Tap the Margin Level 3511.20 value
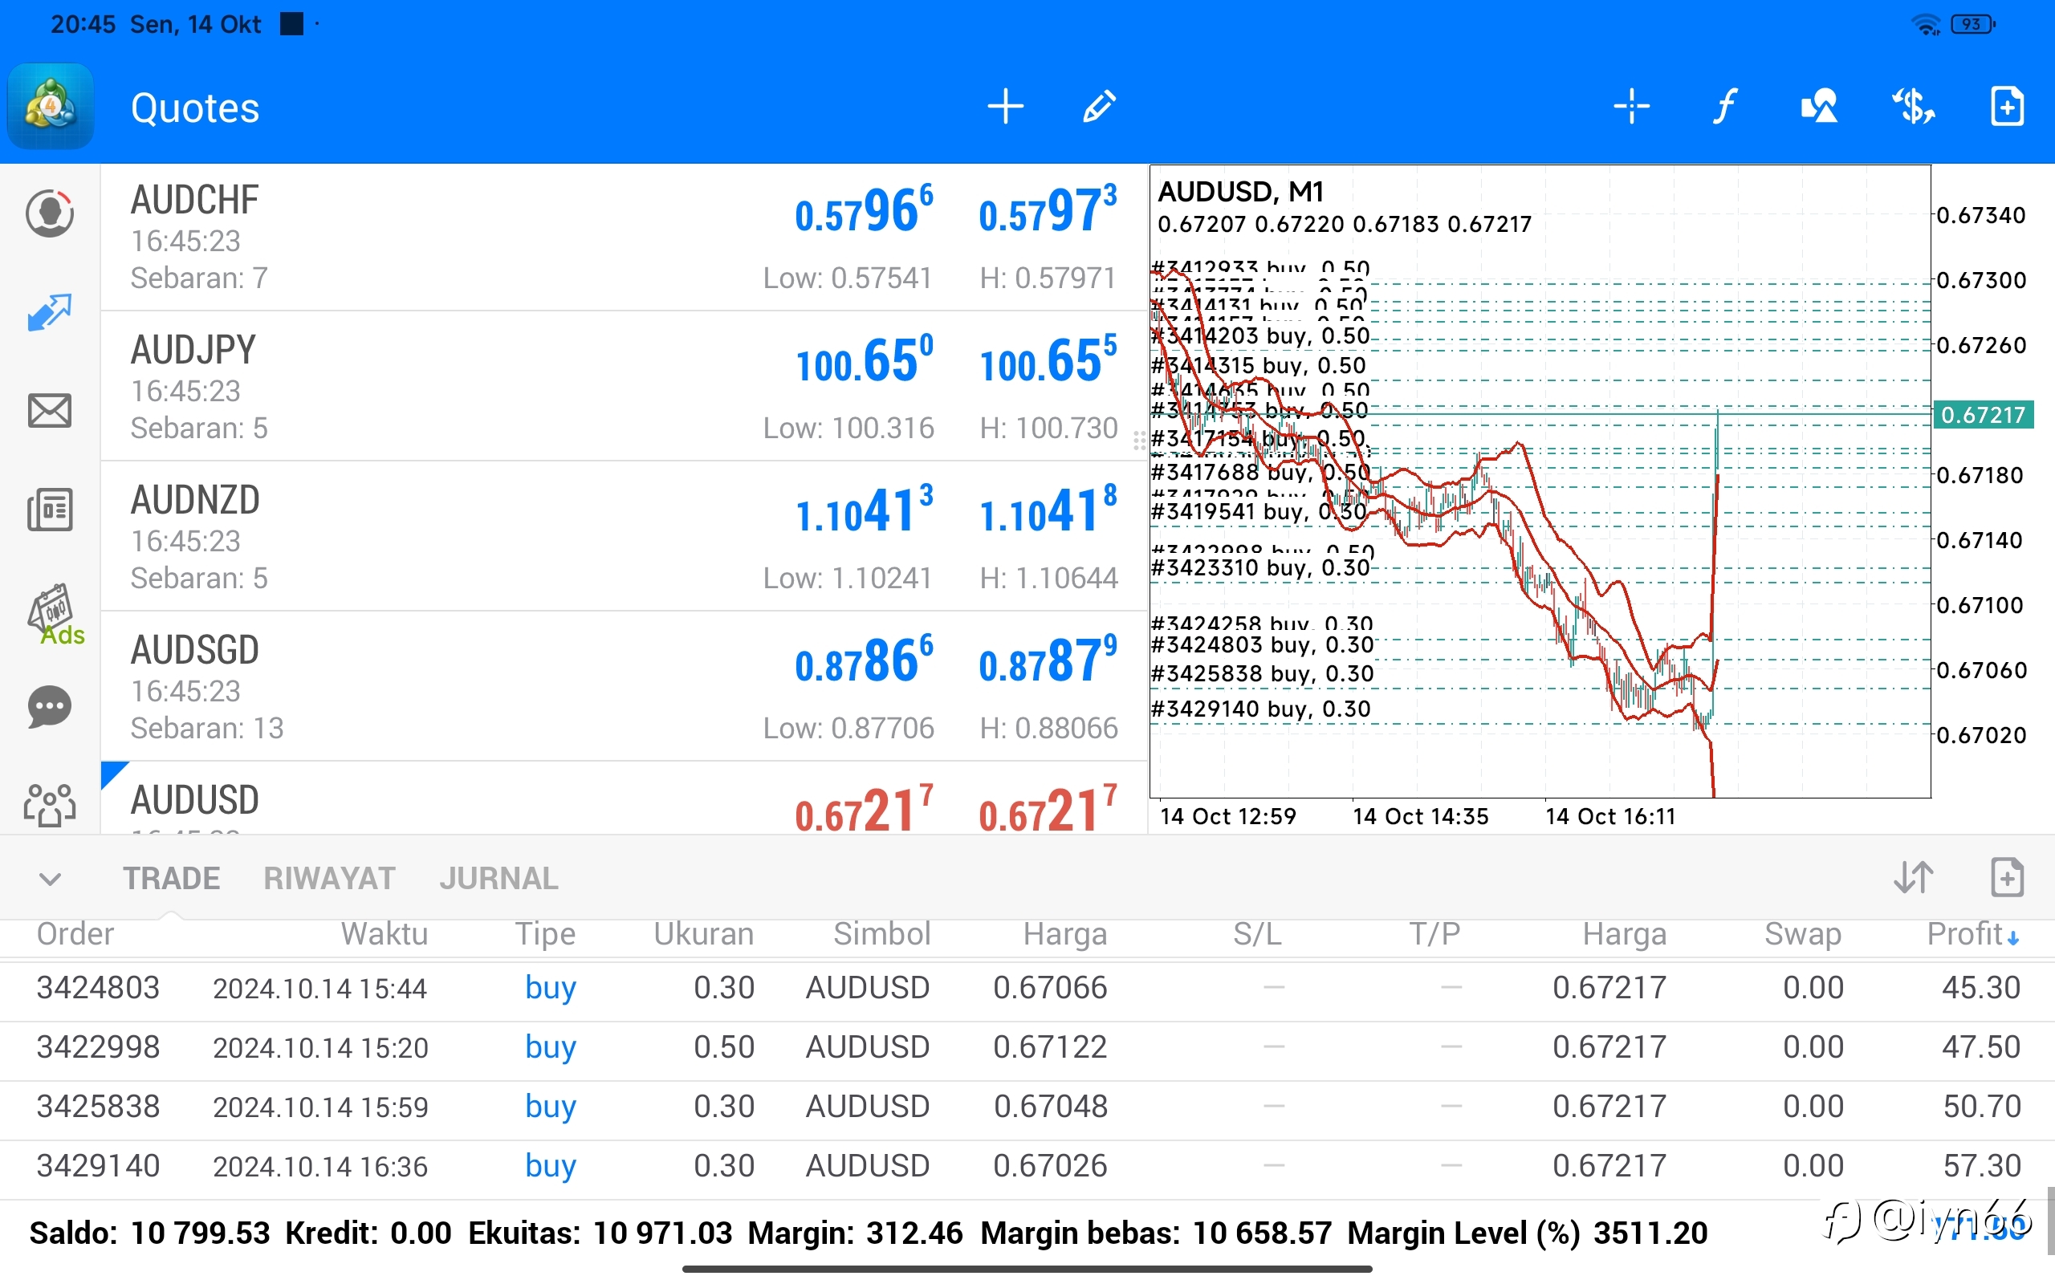Image resolution: width=2055 pixels, height=1284 pixels. [x=1650, y=1233]
